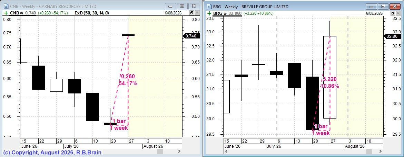The height and width of the screenshot is (157, 404).
Task: Click the CNB title bar text
Action: click(53, 7)
